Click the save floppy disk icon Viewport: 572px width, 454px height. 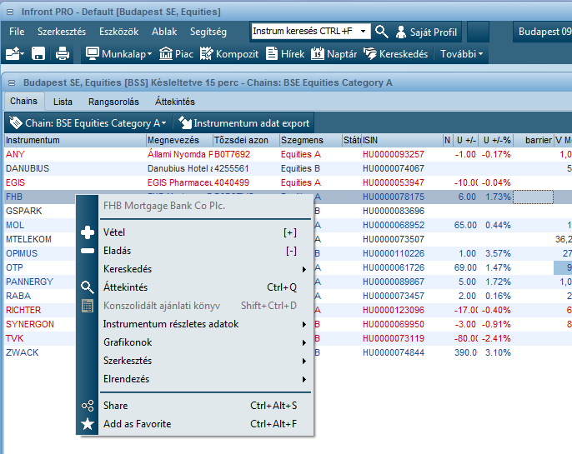coord(38,54)
